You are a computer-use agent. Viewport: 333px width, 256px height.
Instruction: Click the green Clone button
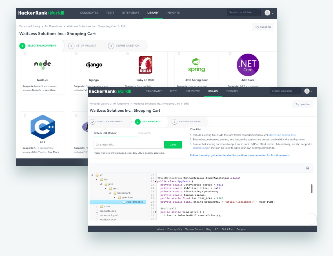173,145
